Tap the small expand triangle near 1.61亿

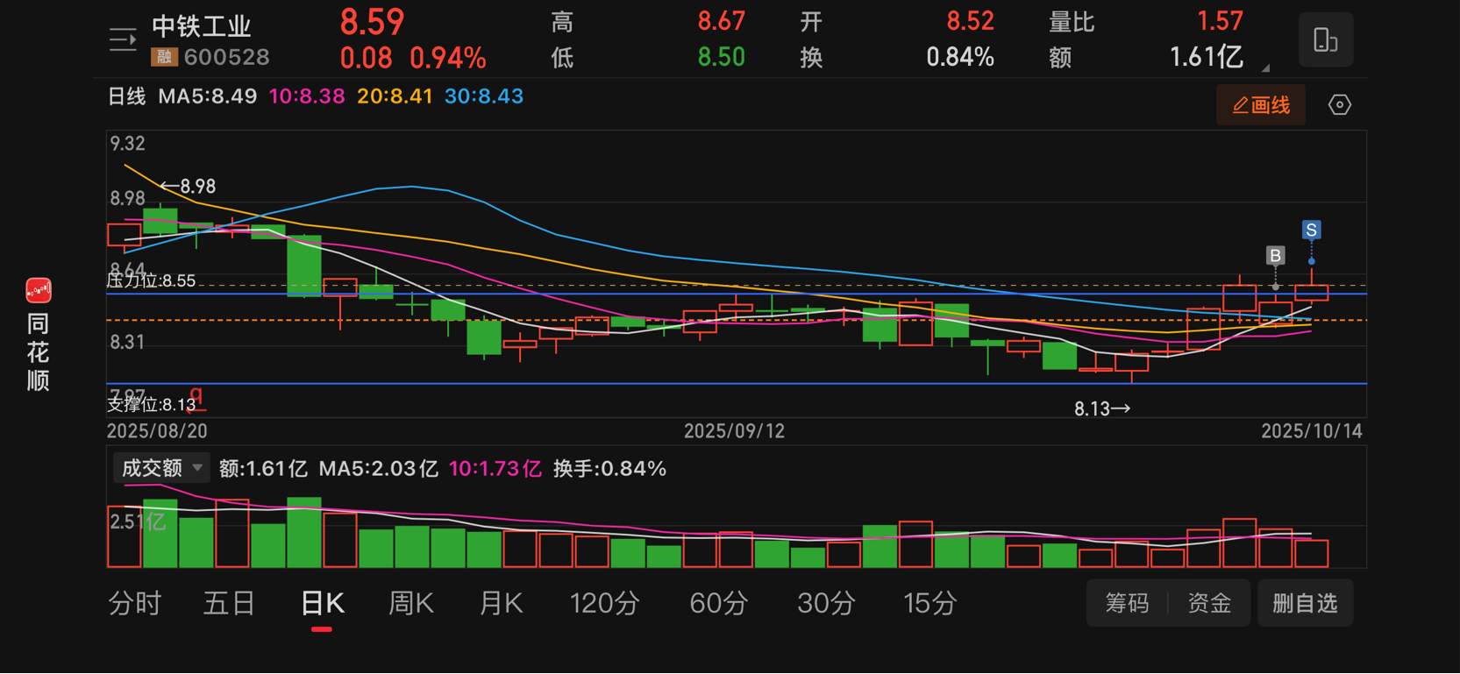pyautogui.click(x=1265, y=67)
